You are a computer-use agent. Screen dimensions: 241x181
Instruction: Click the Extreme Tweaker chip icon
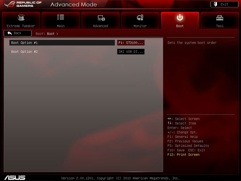[x=21, y=18]
